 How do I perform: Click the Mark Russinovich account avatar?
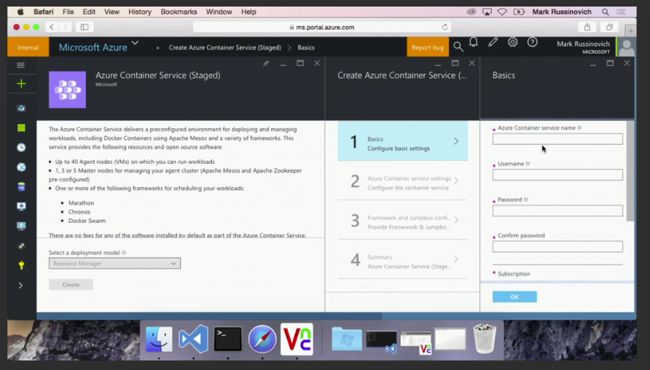(627, 47)
